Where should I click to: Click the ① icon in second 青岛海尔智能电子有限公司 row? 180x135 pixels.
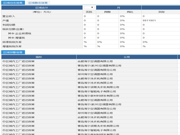point(4,130)
